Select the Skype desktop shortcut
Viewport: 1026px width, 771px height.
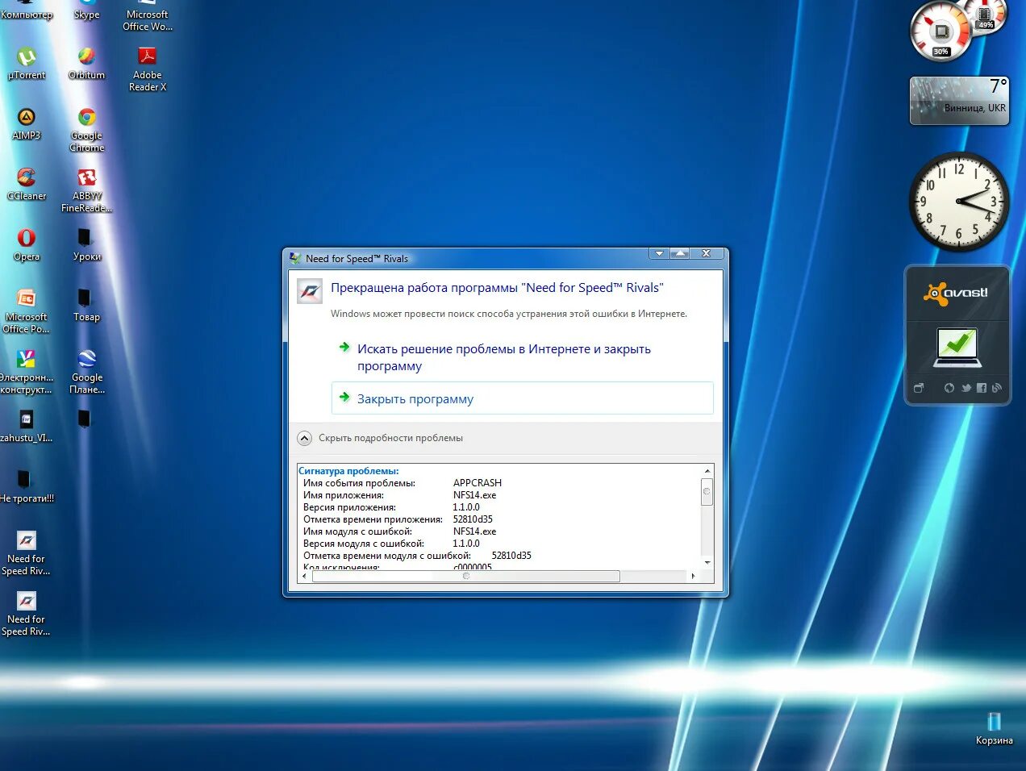click(86, 10)
